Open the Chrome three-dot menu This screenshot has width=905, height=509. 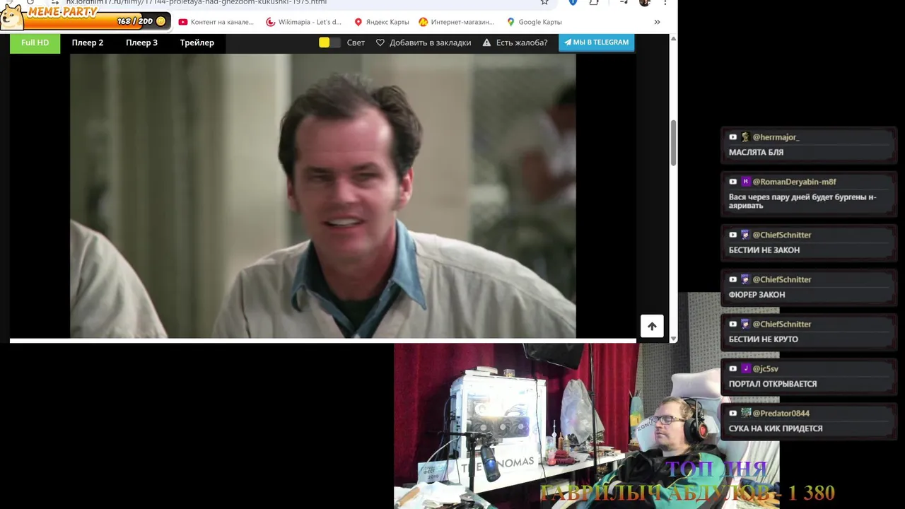coord(665,2)
